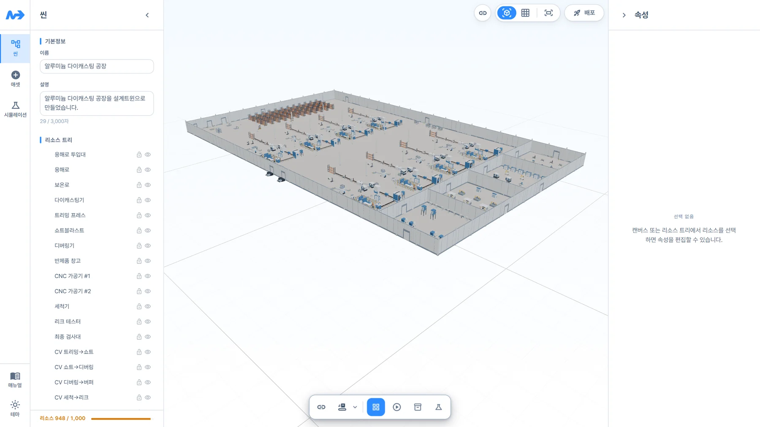Edit the 설명 description text area
Image resolution: width=760 pixels, height=427 pixels.
97,103
